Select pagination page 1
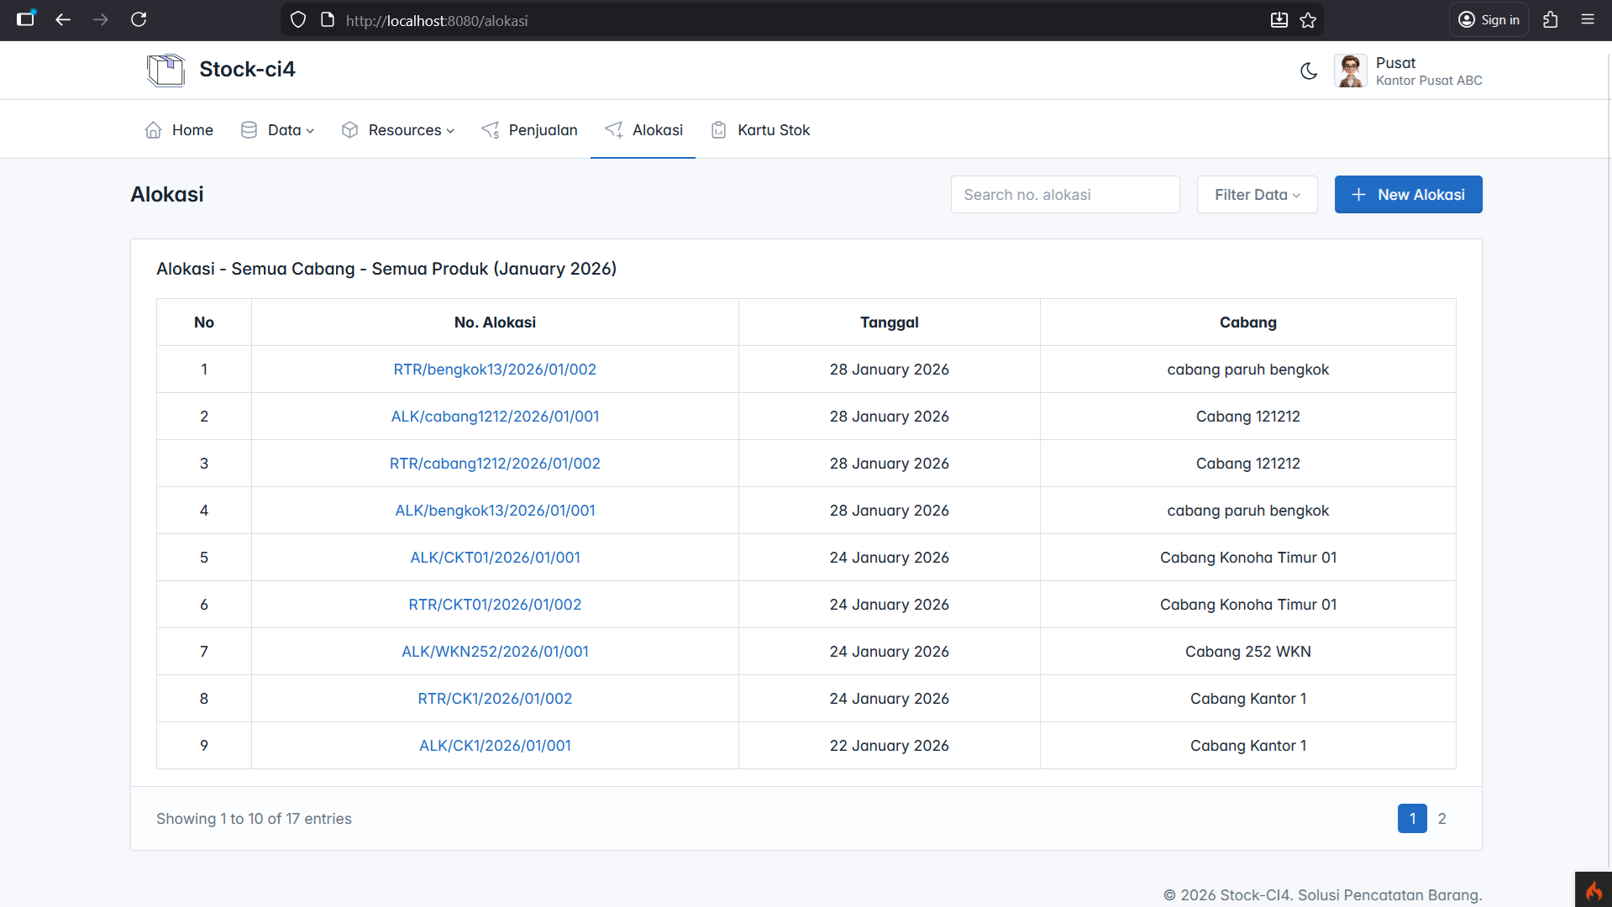The image size is (1612, 907). click(x=1412, y=819)
